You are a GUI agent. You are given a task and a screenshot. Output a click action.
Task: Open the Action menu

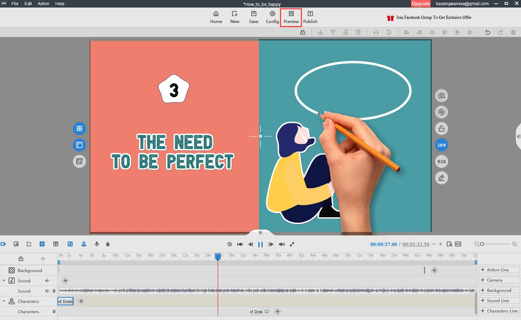click(x=43, y=4)
